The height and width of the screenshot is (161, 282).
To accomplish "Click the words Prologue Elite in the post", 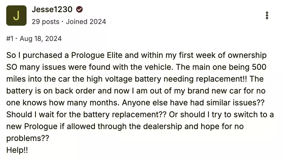I will pyautogui.click(x=97, y=55).
